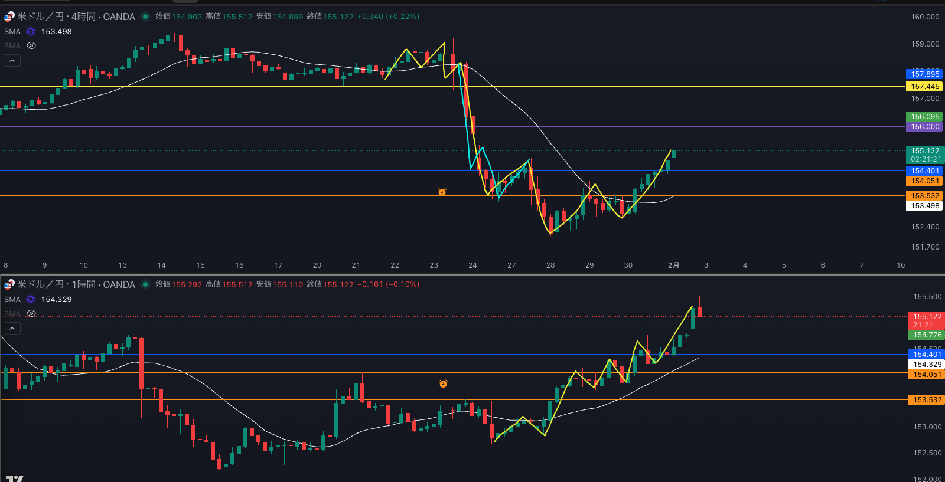Screen dimensions: 945x482
Task: Select the orange 154.051 price label on top chart
Action: pyautogui.click(x=924, y=181)
